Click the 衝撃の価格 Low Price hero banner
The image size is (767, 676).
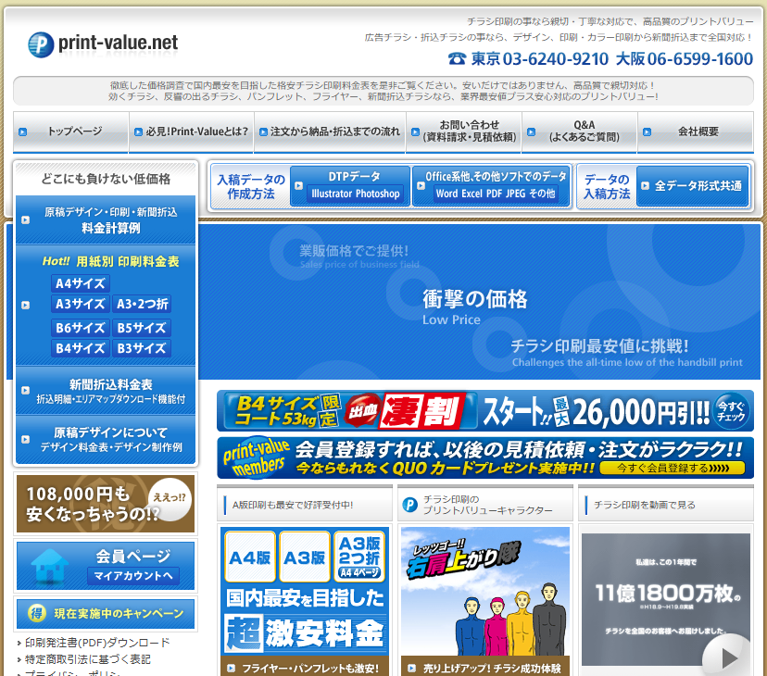pyautogui.click(x=480, y=301)
